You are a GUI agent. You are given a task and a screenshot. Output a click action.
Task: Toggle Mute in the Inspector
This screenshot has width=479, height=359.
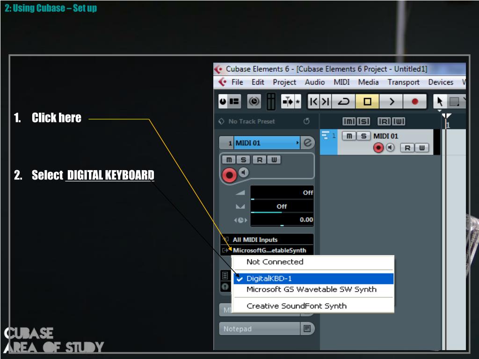pos(229,160)
